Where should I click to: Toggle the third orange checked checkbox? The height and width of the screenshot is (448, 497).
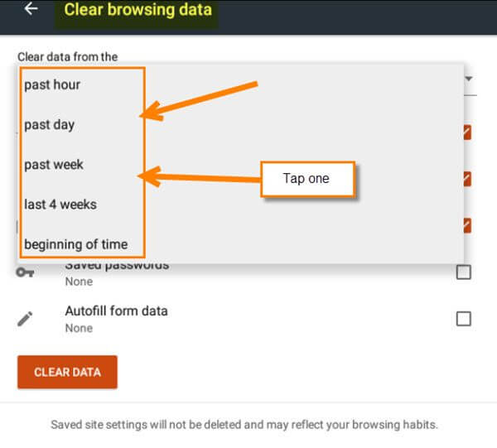[x=467, y=225]
